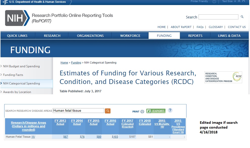The width and height of the screenshot is (250, 148).
Task: Expand Awards by Location sidebar item
Action: 17,92
